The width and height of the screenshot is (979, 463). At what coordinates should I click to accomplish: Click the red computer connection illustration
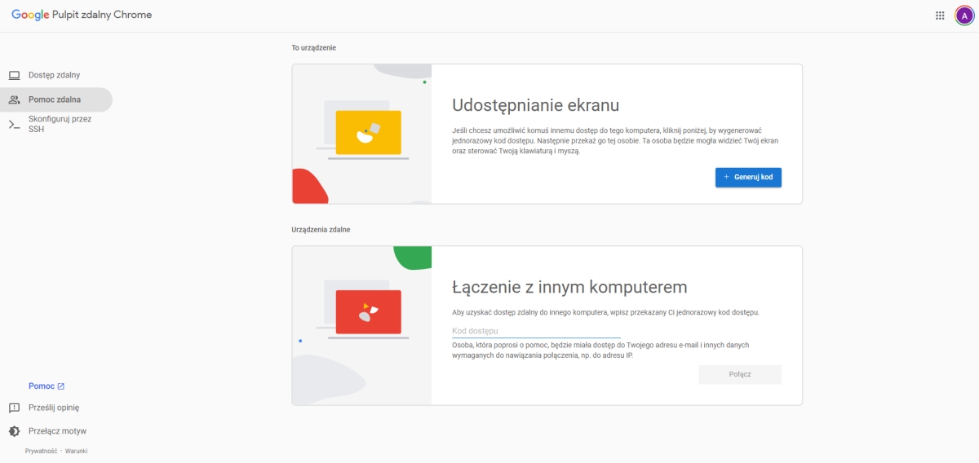click(x=368, y=311)
